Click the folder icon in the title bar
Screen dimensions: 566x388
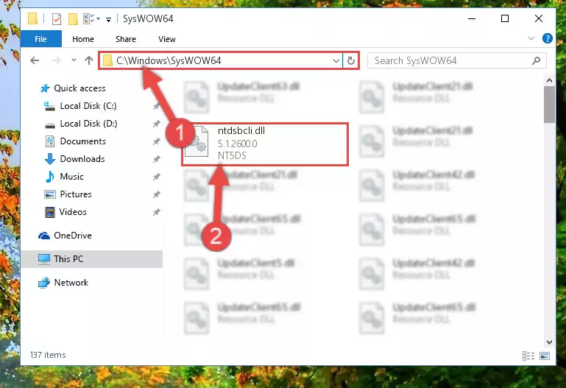tap(32, 18)
